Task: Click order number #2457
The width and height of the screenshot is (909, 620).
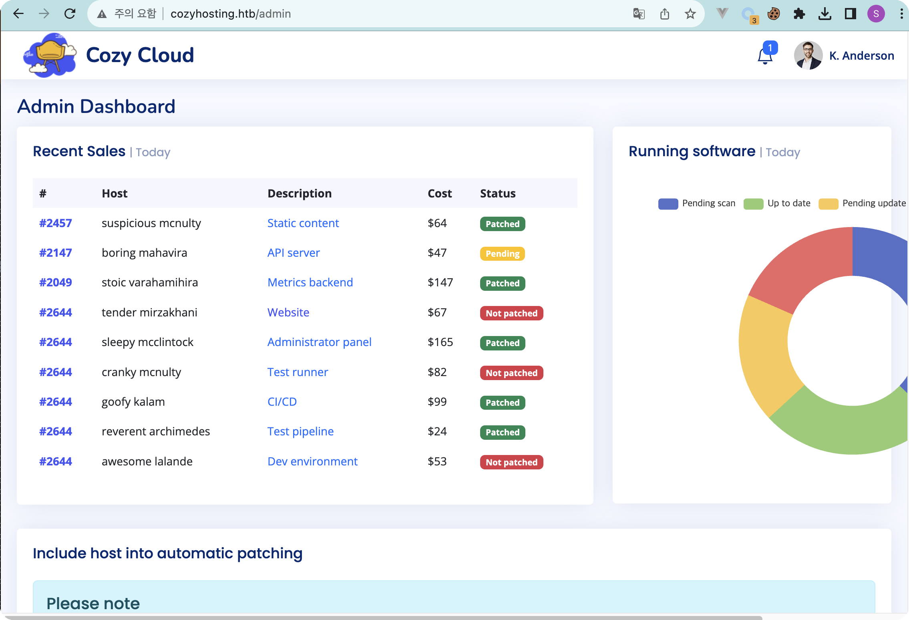Action: (x=55, y=223)
